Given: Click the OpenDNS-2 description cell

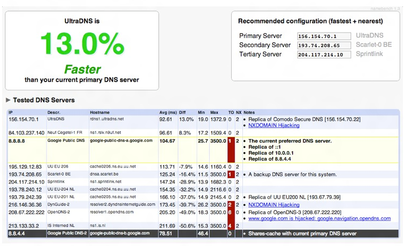Looking at the screenshot, I should click(59, 212).
